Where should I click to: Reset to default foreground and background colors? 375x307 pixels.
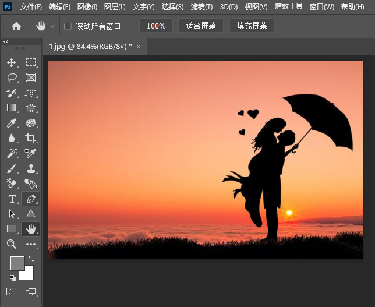13,277
